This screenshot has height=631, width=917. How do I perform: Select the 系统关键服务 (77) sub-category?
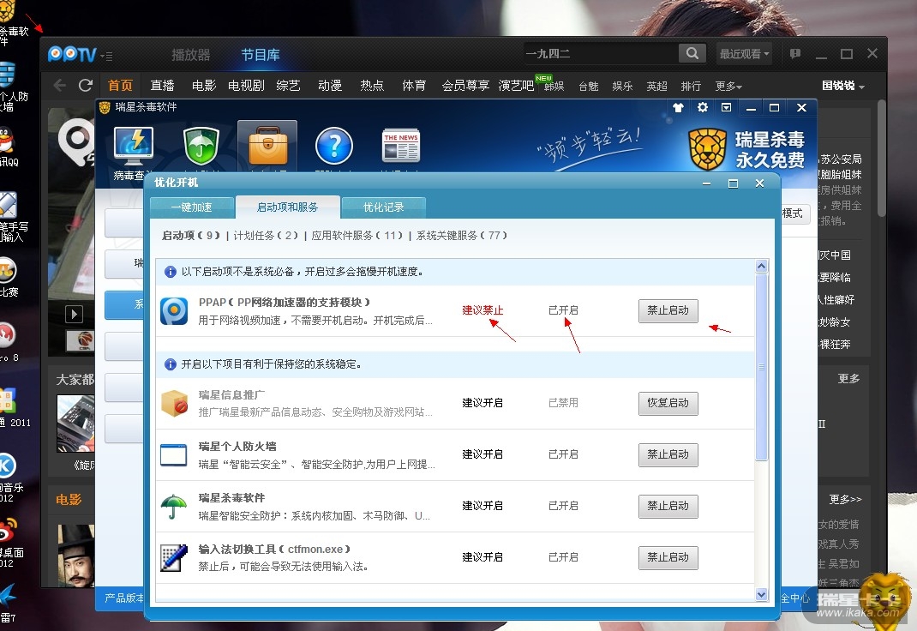click(x=461, y=235)
